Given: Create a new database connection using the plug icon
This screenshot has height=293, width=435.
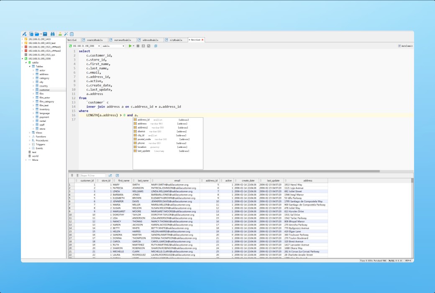Looking at the screenshot, I should (24, 33).
